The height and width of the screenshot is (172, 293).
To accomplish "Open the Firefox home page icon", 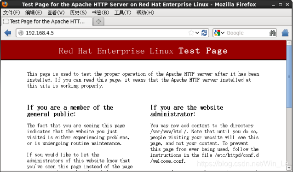I will pos(285,33).
